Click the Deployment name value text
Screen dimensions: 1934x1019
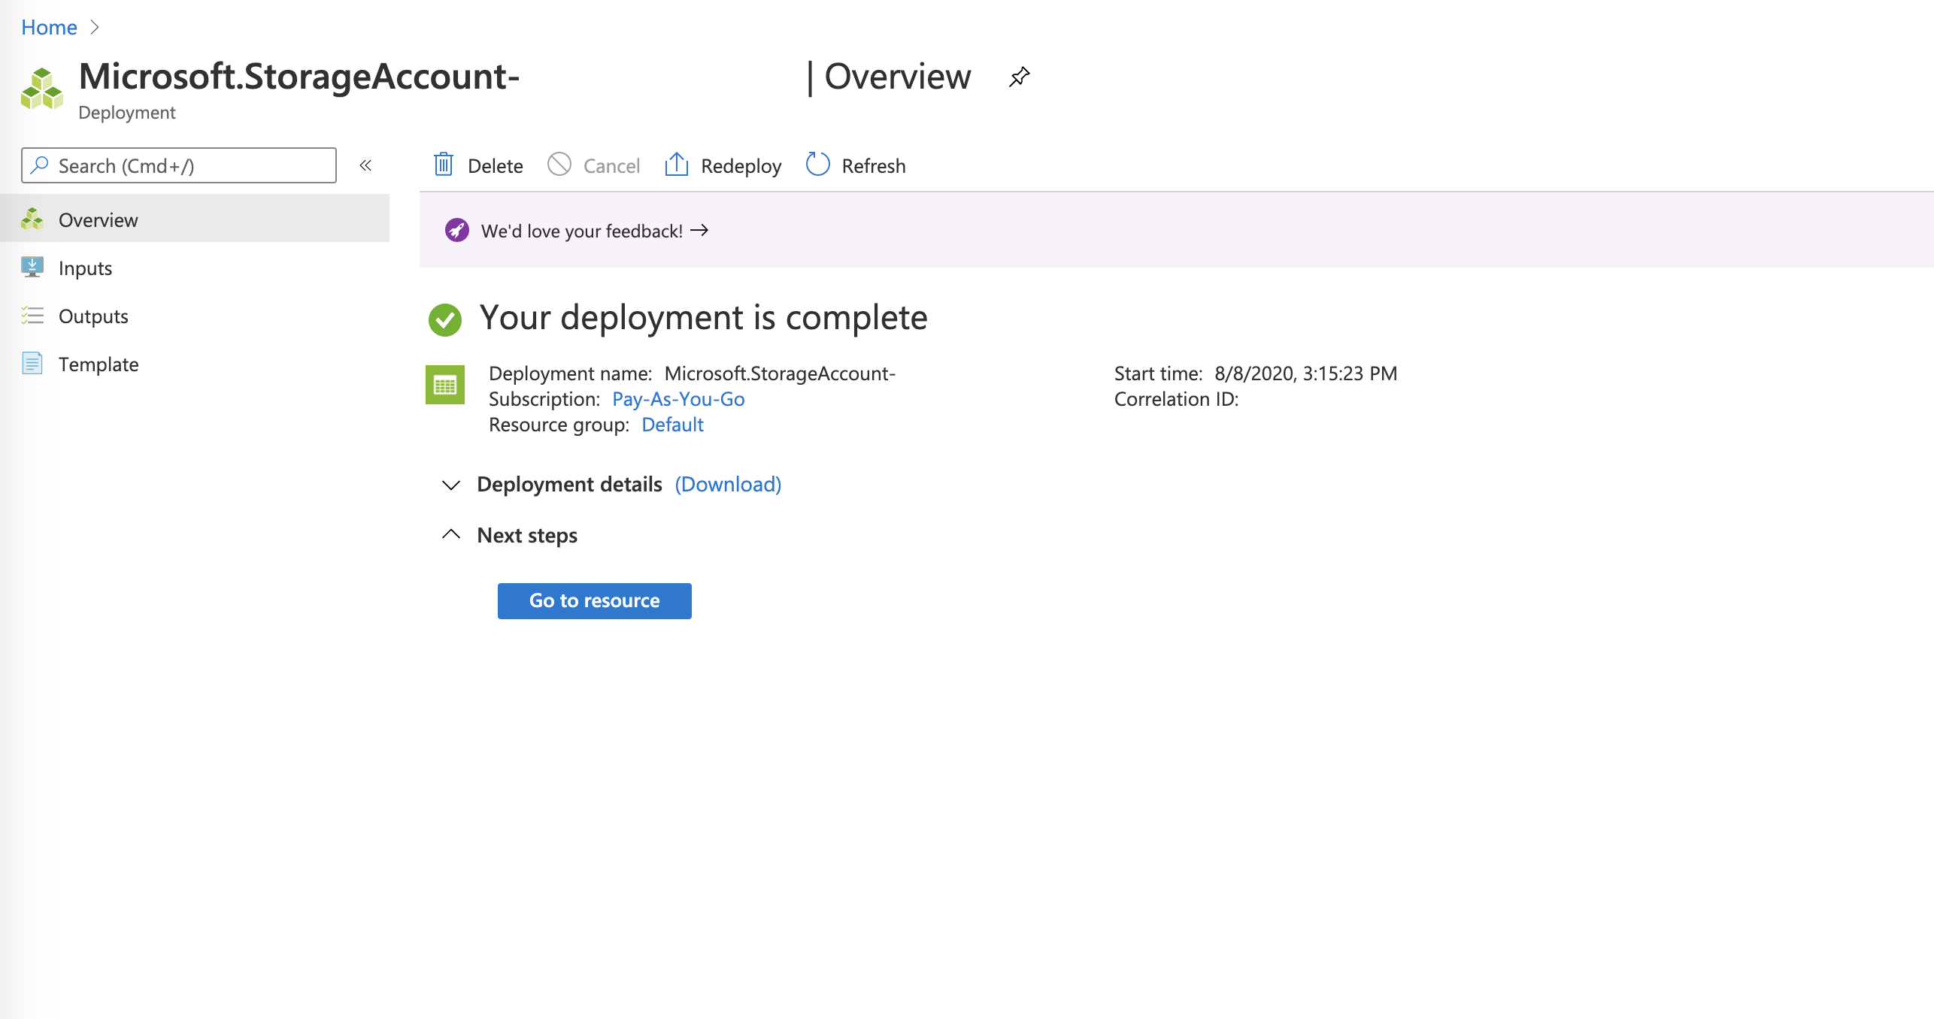(x=780, y=373)
